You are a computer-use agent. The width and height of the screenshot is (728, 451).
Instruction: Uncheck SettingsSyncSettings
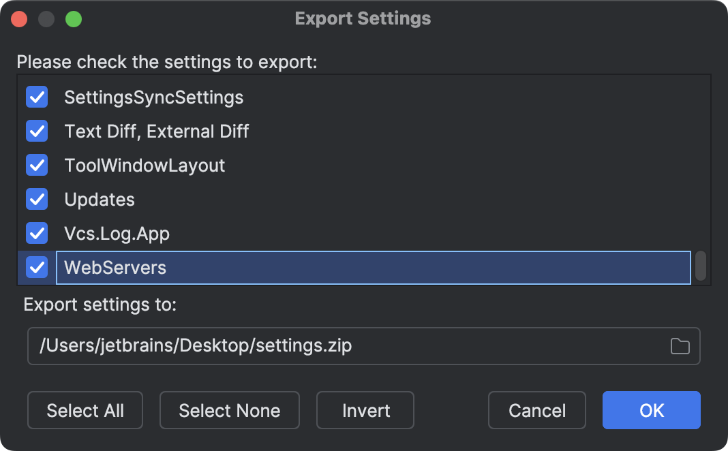click(x=37, y=97)
